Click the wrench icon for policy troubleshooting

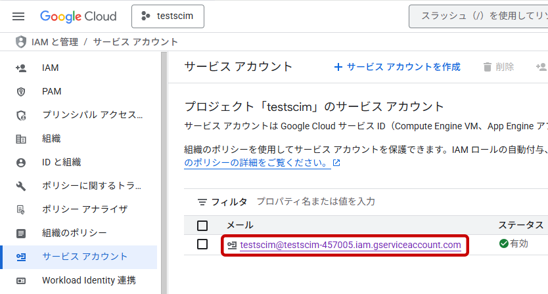tap(21, 186)
